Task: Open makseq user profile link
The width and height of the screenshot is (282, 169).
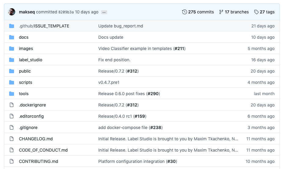Action: click(27, 12)
